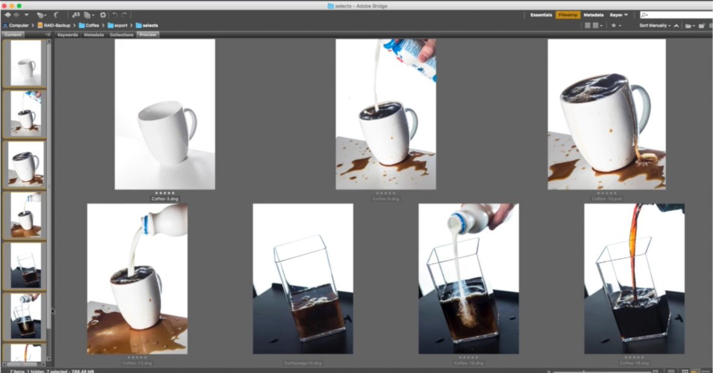Screen dimensions: 713x373
Task: Switch to the Collections panel tab
Action: [121, 35]
